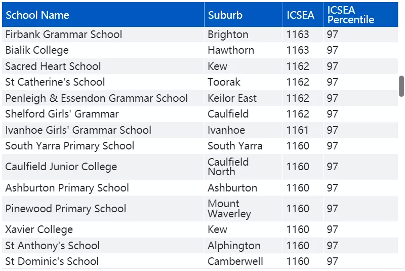Viewport: 405px width, 271px height.
Task: Click Shelford Girls' Grammar name
Action: pyautogui.click(x=62, y=114)
